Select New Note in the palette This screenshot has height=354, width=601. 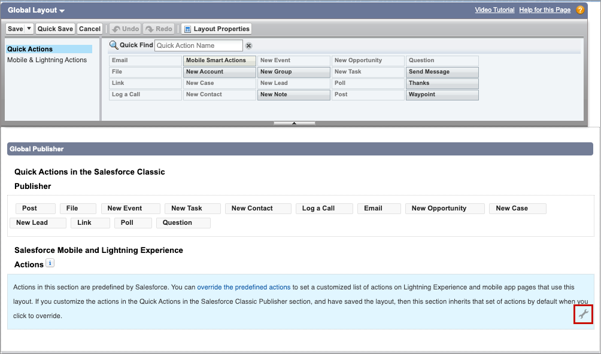pyautogui.click(x=293, y=94)
